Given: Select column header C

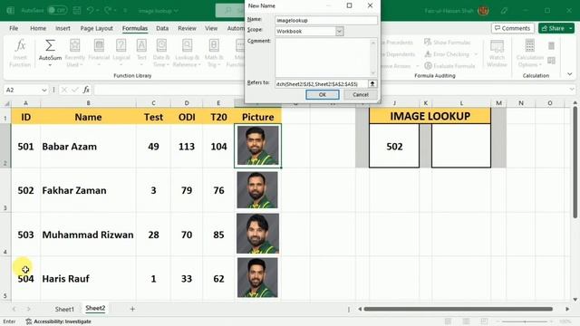Looking at the screenshot, I should [x=153, y=103].
